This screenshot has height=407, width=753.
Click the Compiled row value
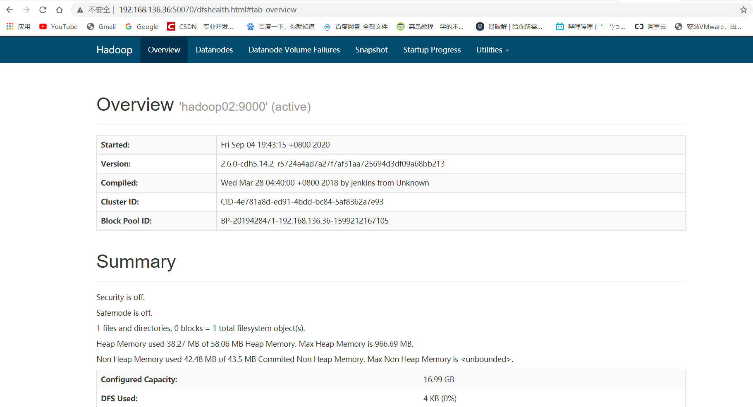325,183
